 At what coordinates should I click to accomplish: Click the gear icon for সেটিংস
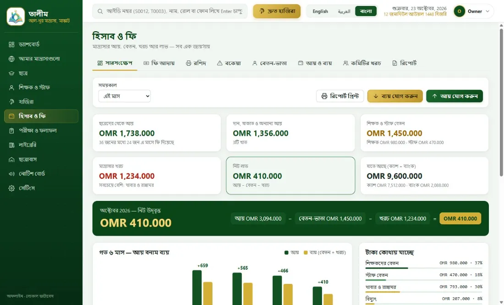pyautogui.click(x=11, y=188)
